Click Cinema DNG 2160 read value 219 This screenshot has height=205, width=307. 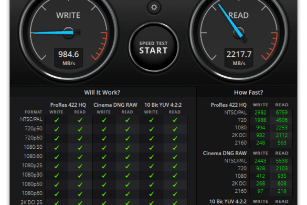[x=282, y=191]
